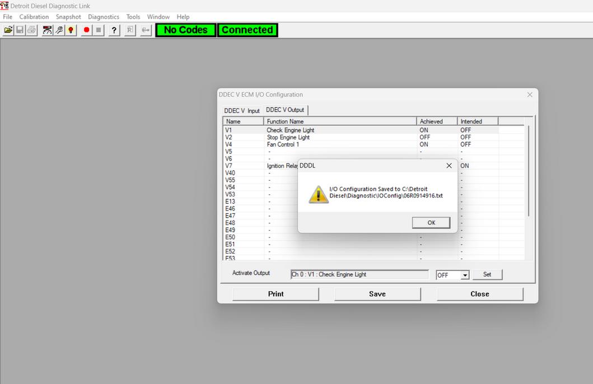Click the instrumentation gauge toolbar icon
This screenshot has height=384, width=593.
pyautogui.click(x=48, y=30)
